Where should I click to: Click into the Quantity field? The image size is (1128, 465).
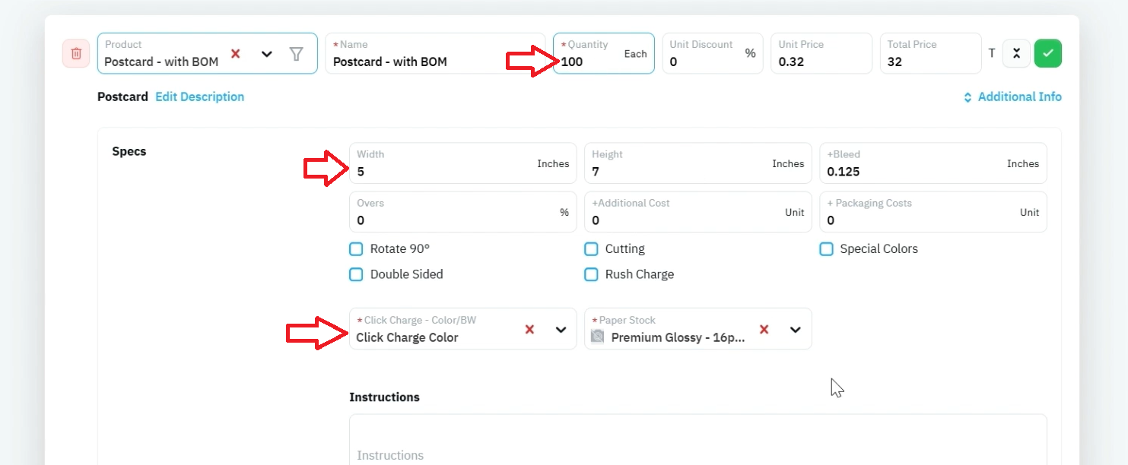coord(604,53)
